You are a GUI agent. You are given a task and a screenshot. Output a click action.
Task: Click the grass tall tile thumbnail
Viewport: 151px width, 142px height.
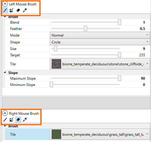[56, 134]
